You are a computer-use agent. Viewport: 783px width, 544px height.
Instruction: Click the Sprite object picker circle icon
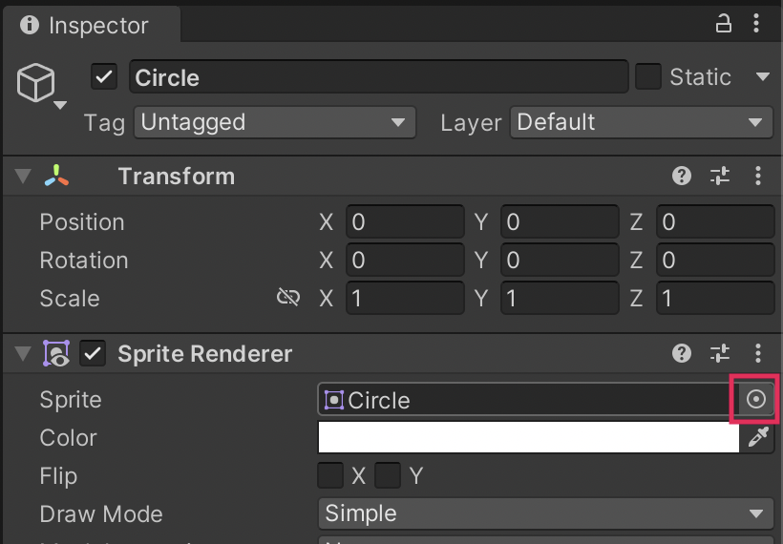[755, 400]
